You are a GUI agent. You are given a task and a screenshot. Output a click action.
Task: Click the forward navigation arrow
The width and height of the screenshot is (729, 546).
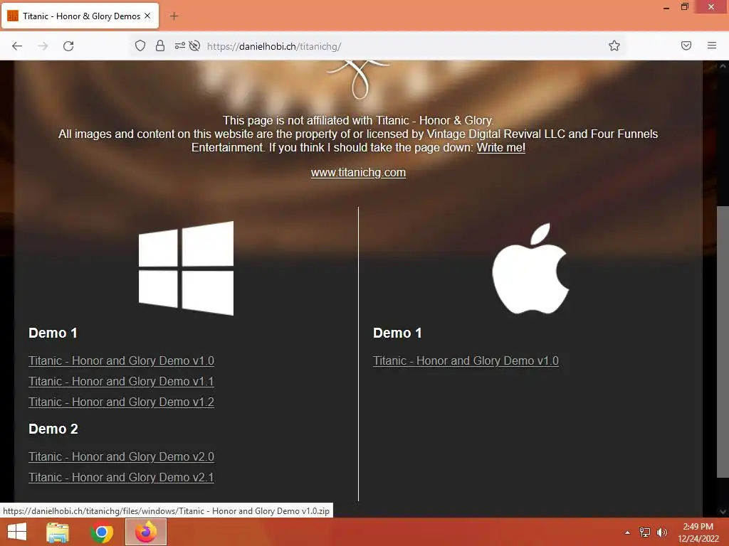pyautogui.click(x=43, y=46)
